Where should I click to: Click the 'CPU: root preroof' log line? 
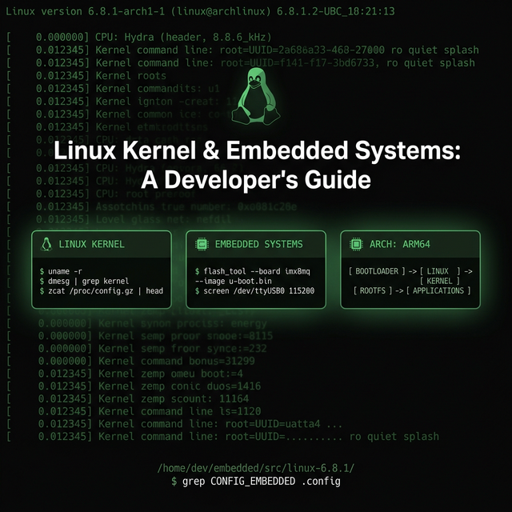click(x=102, y=194)
